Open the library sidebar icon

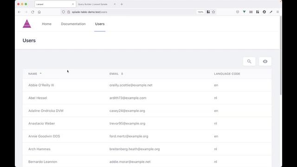click(x=251, y=12)
